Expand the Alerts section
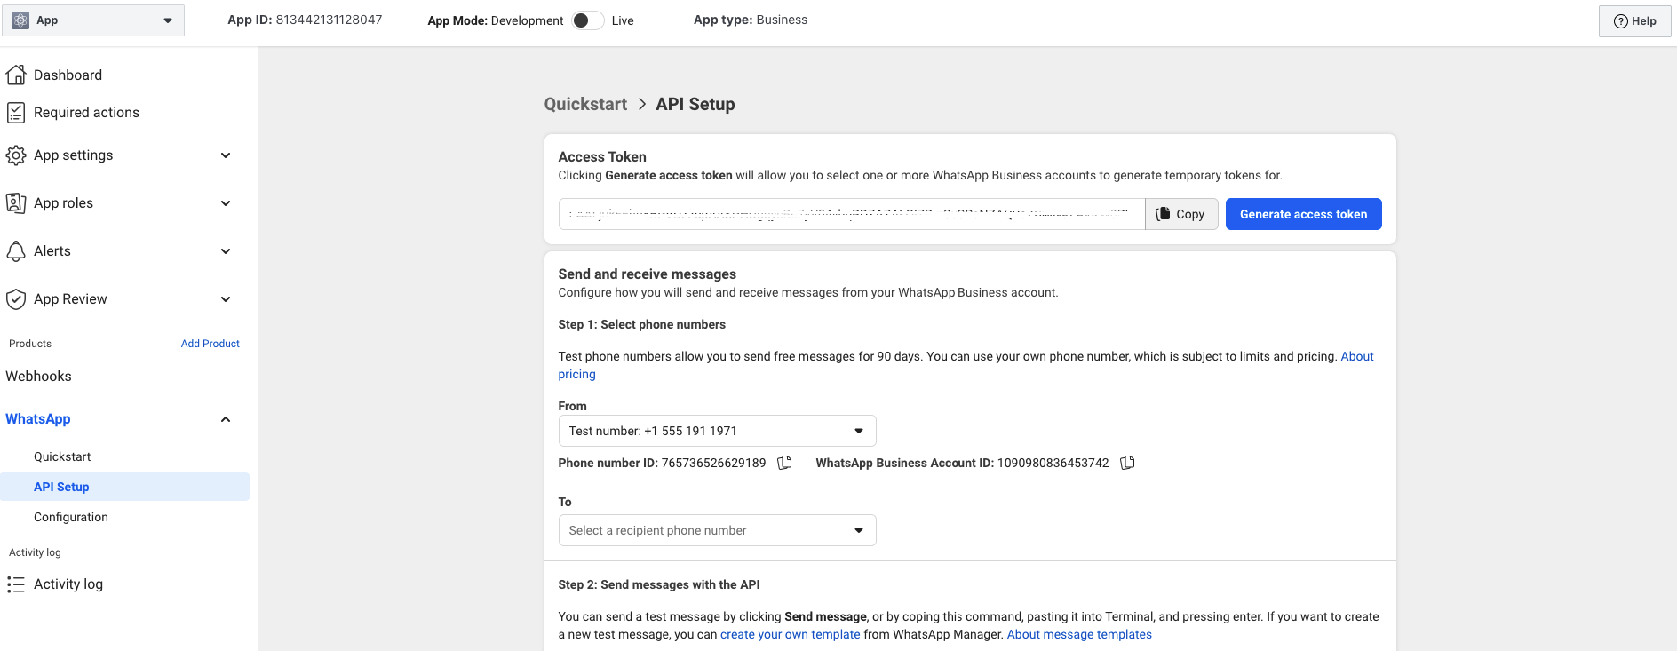The image size is (1677, 651). click(226, 251)
